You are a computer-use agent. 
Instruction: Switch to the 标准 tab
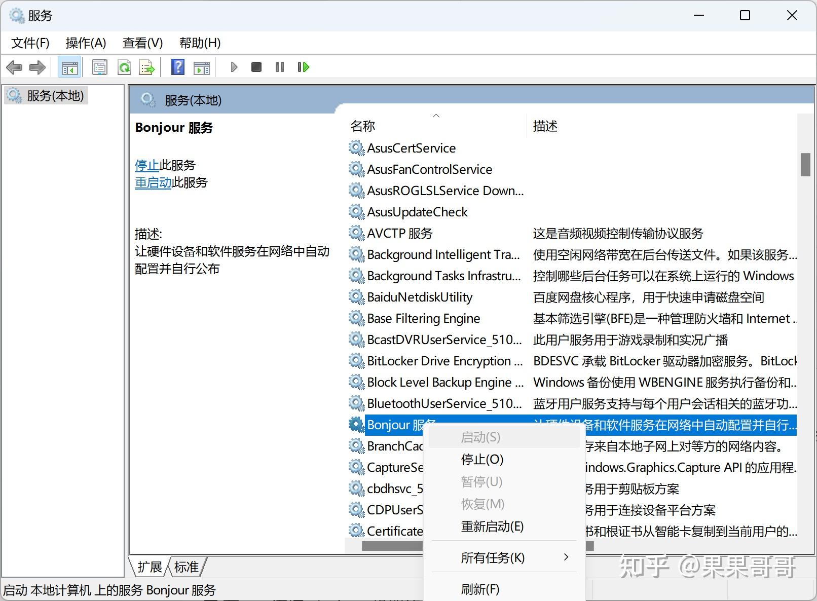click(x=185, y=567)
